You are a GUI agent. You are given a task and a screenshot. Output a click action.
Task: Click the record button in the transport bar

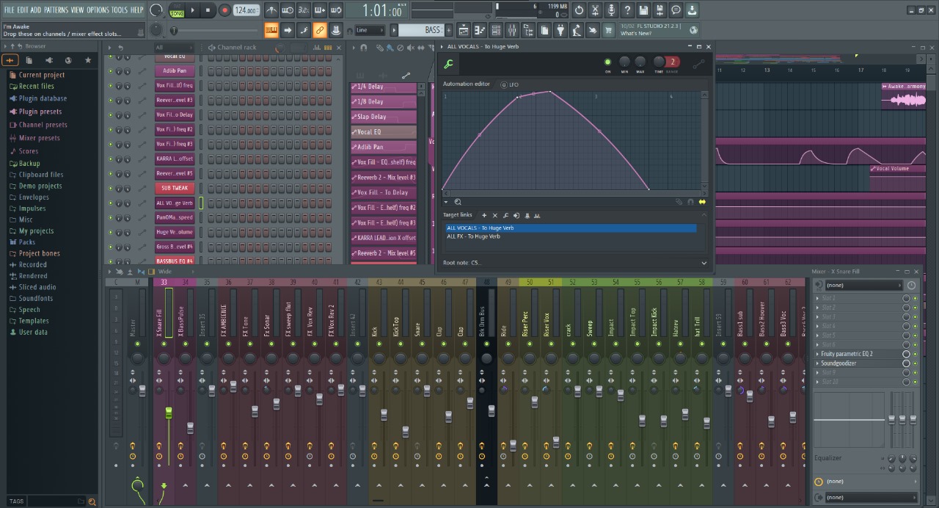(224, 10)
